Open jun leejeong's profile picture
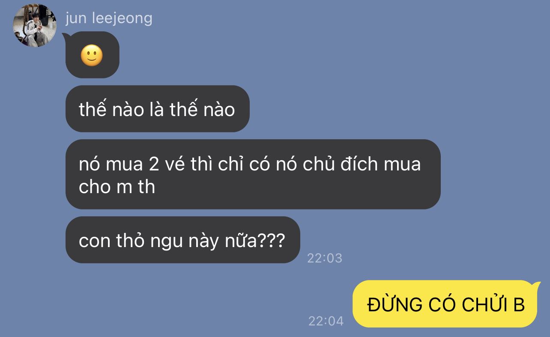The width and height of the screenshot is (550, 337). coord(35,25)
